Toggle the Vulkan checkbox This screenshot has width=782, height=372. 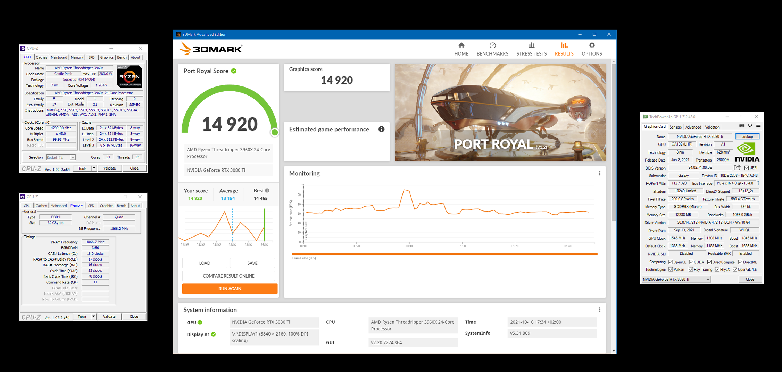coord(671,270)
